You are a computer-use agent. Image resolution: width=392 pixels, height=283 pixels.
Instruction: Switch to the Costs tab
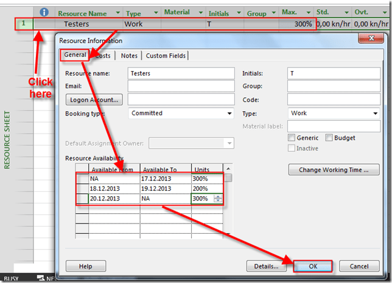click(103, 55)
